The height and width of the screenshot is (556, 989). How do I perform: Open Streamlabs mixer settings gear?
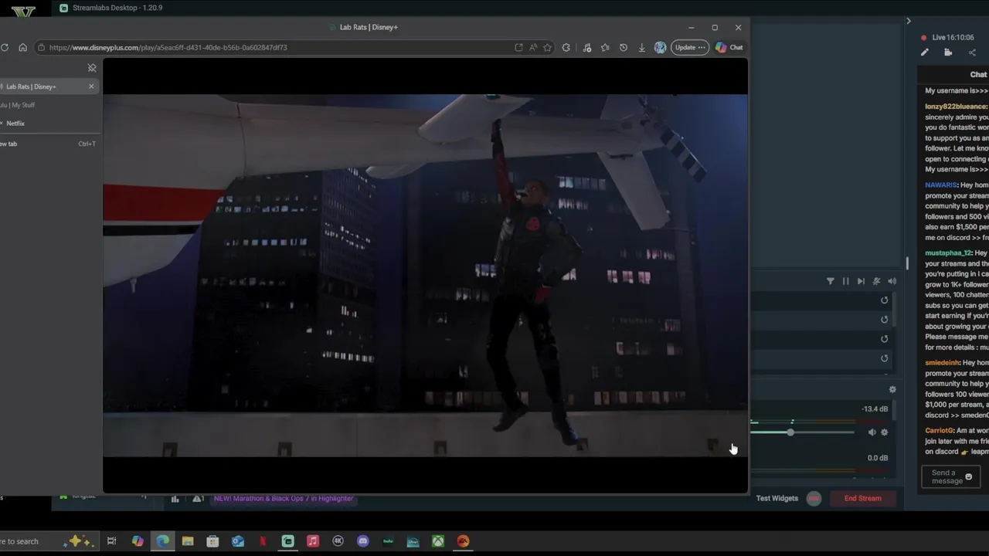pos(892,389)
